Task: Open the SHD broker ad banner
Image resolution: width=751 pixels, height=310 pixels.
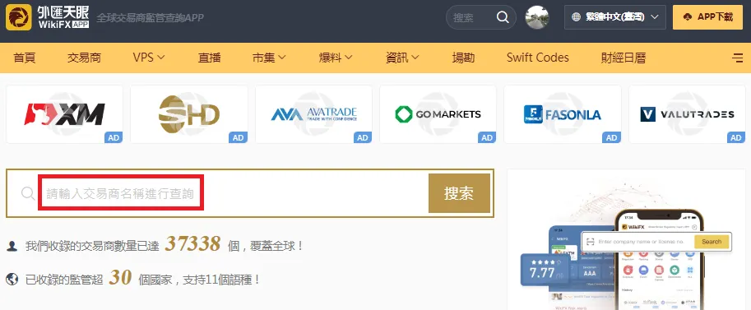Action: [x=189, y=114]
